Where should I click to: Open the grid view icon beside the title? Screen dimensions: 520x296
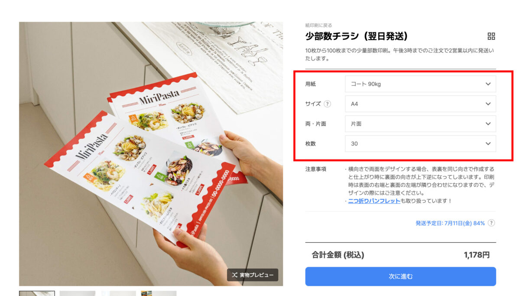click(491, 36)
